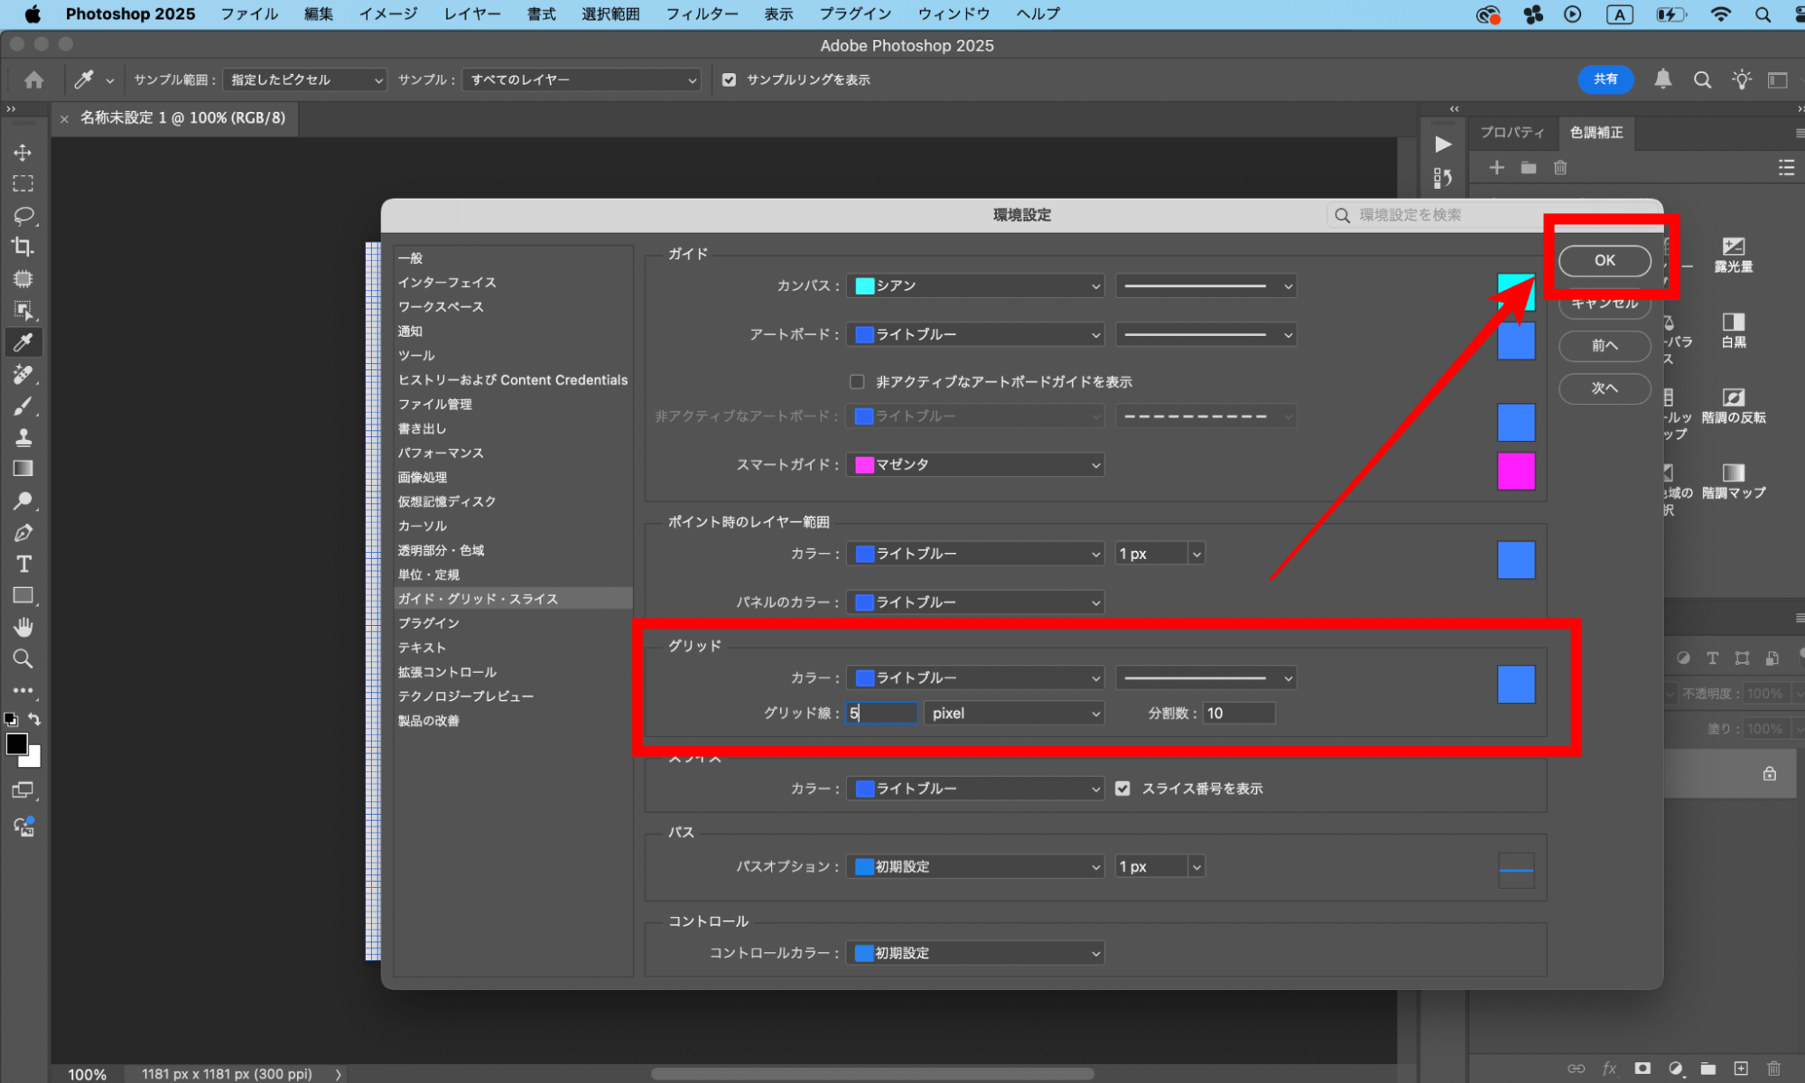This screenshot has width=1805, height=1083.
Task: Click the notifications bell icon
Action: (x=1662, y=79)
